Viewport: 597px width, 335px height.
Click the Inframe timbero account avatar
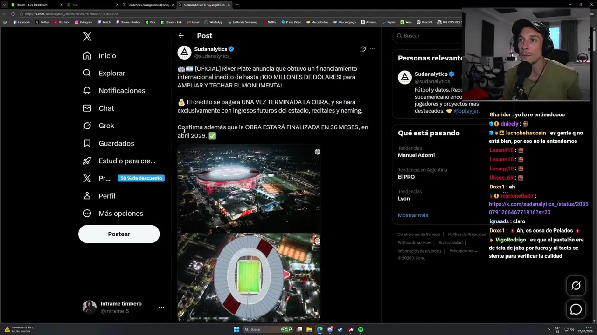[x=90, y=307]
